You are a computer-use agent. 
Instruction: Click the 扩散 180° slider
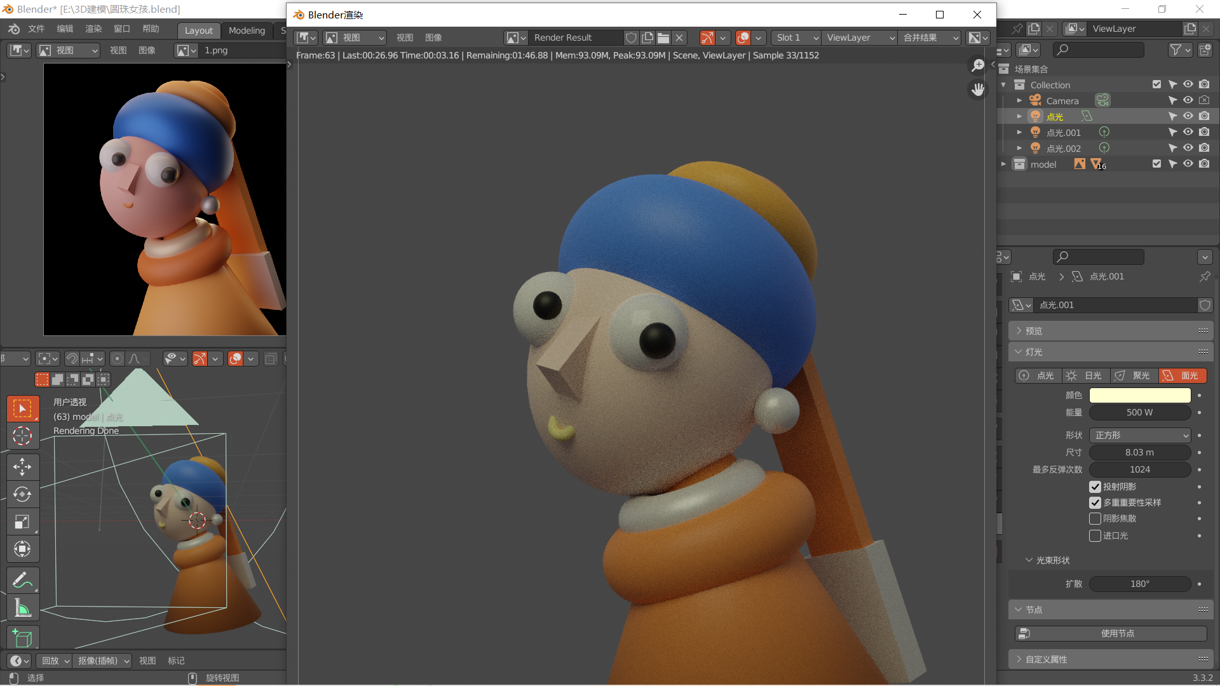tap(1140, 584)
